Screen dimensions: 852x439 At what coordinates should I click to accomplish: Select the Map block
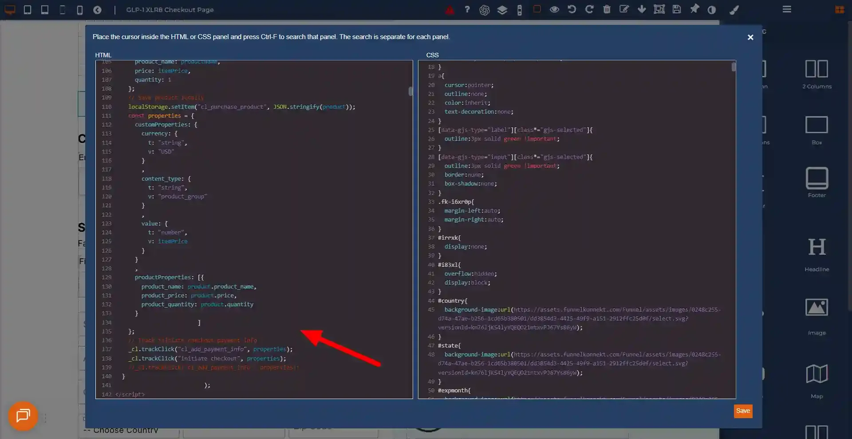click(816, 381)
